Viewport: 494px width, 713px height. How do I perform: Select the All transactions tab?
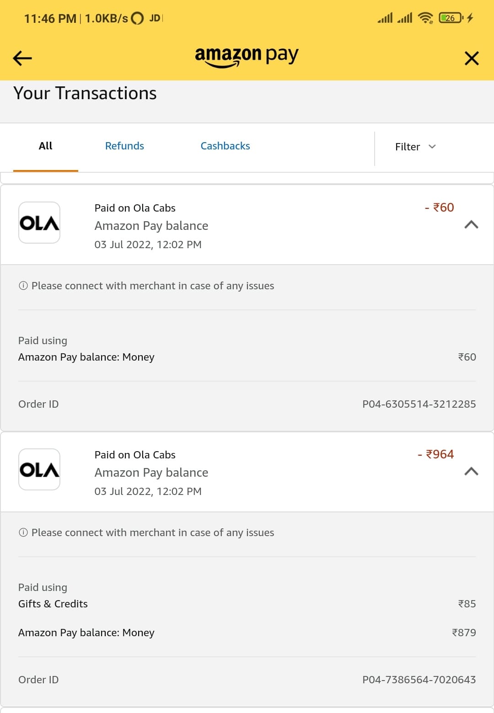pyautogui.click(x=45, y=146)
